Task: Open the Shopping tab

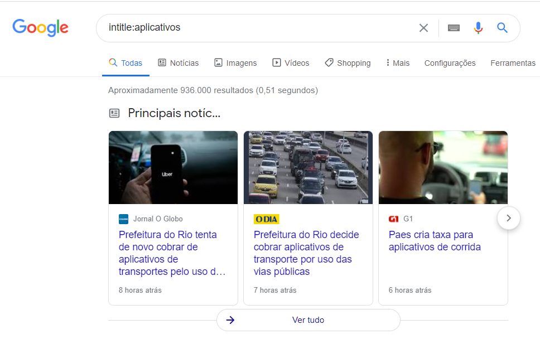Action: tap(348, 63)
